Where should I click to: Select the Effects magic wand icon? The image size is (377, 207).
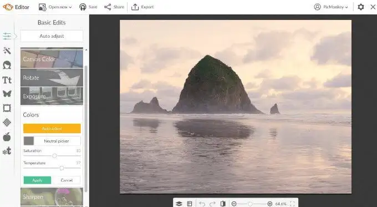[7, 51]
